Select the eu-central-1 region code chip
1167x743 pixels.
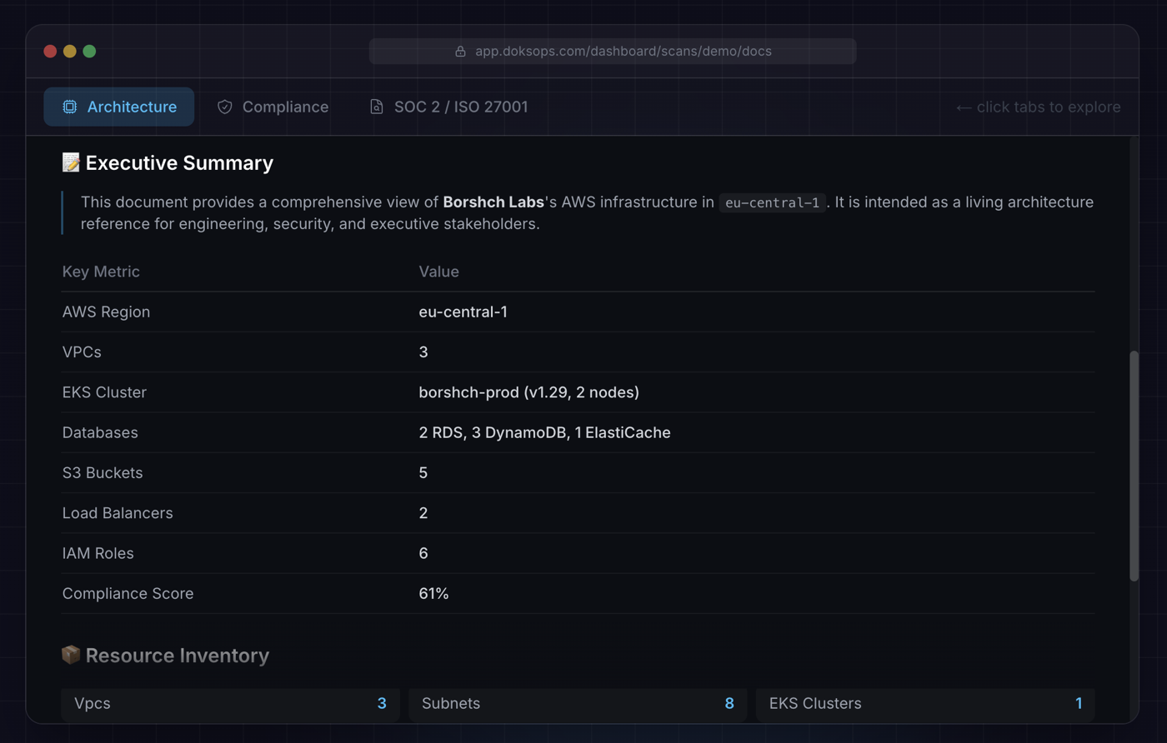771,202
